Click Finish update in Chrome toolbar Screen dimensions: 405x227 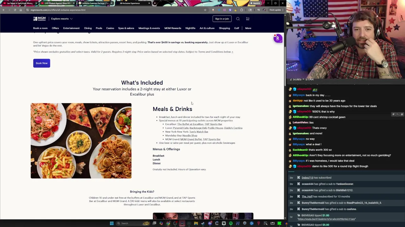point(276,10)
